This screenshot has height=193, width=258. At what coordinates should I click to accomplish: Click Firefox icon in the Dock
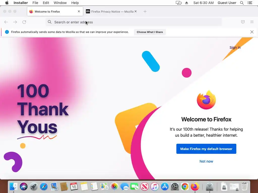(x=195, y=186)
